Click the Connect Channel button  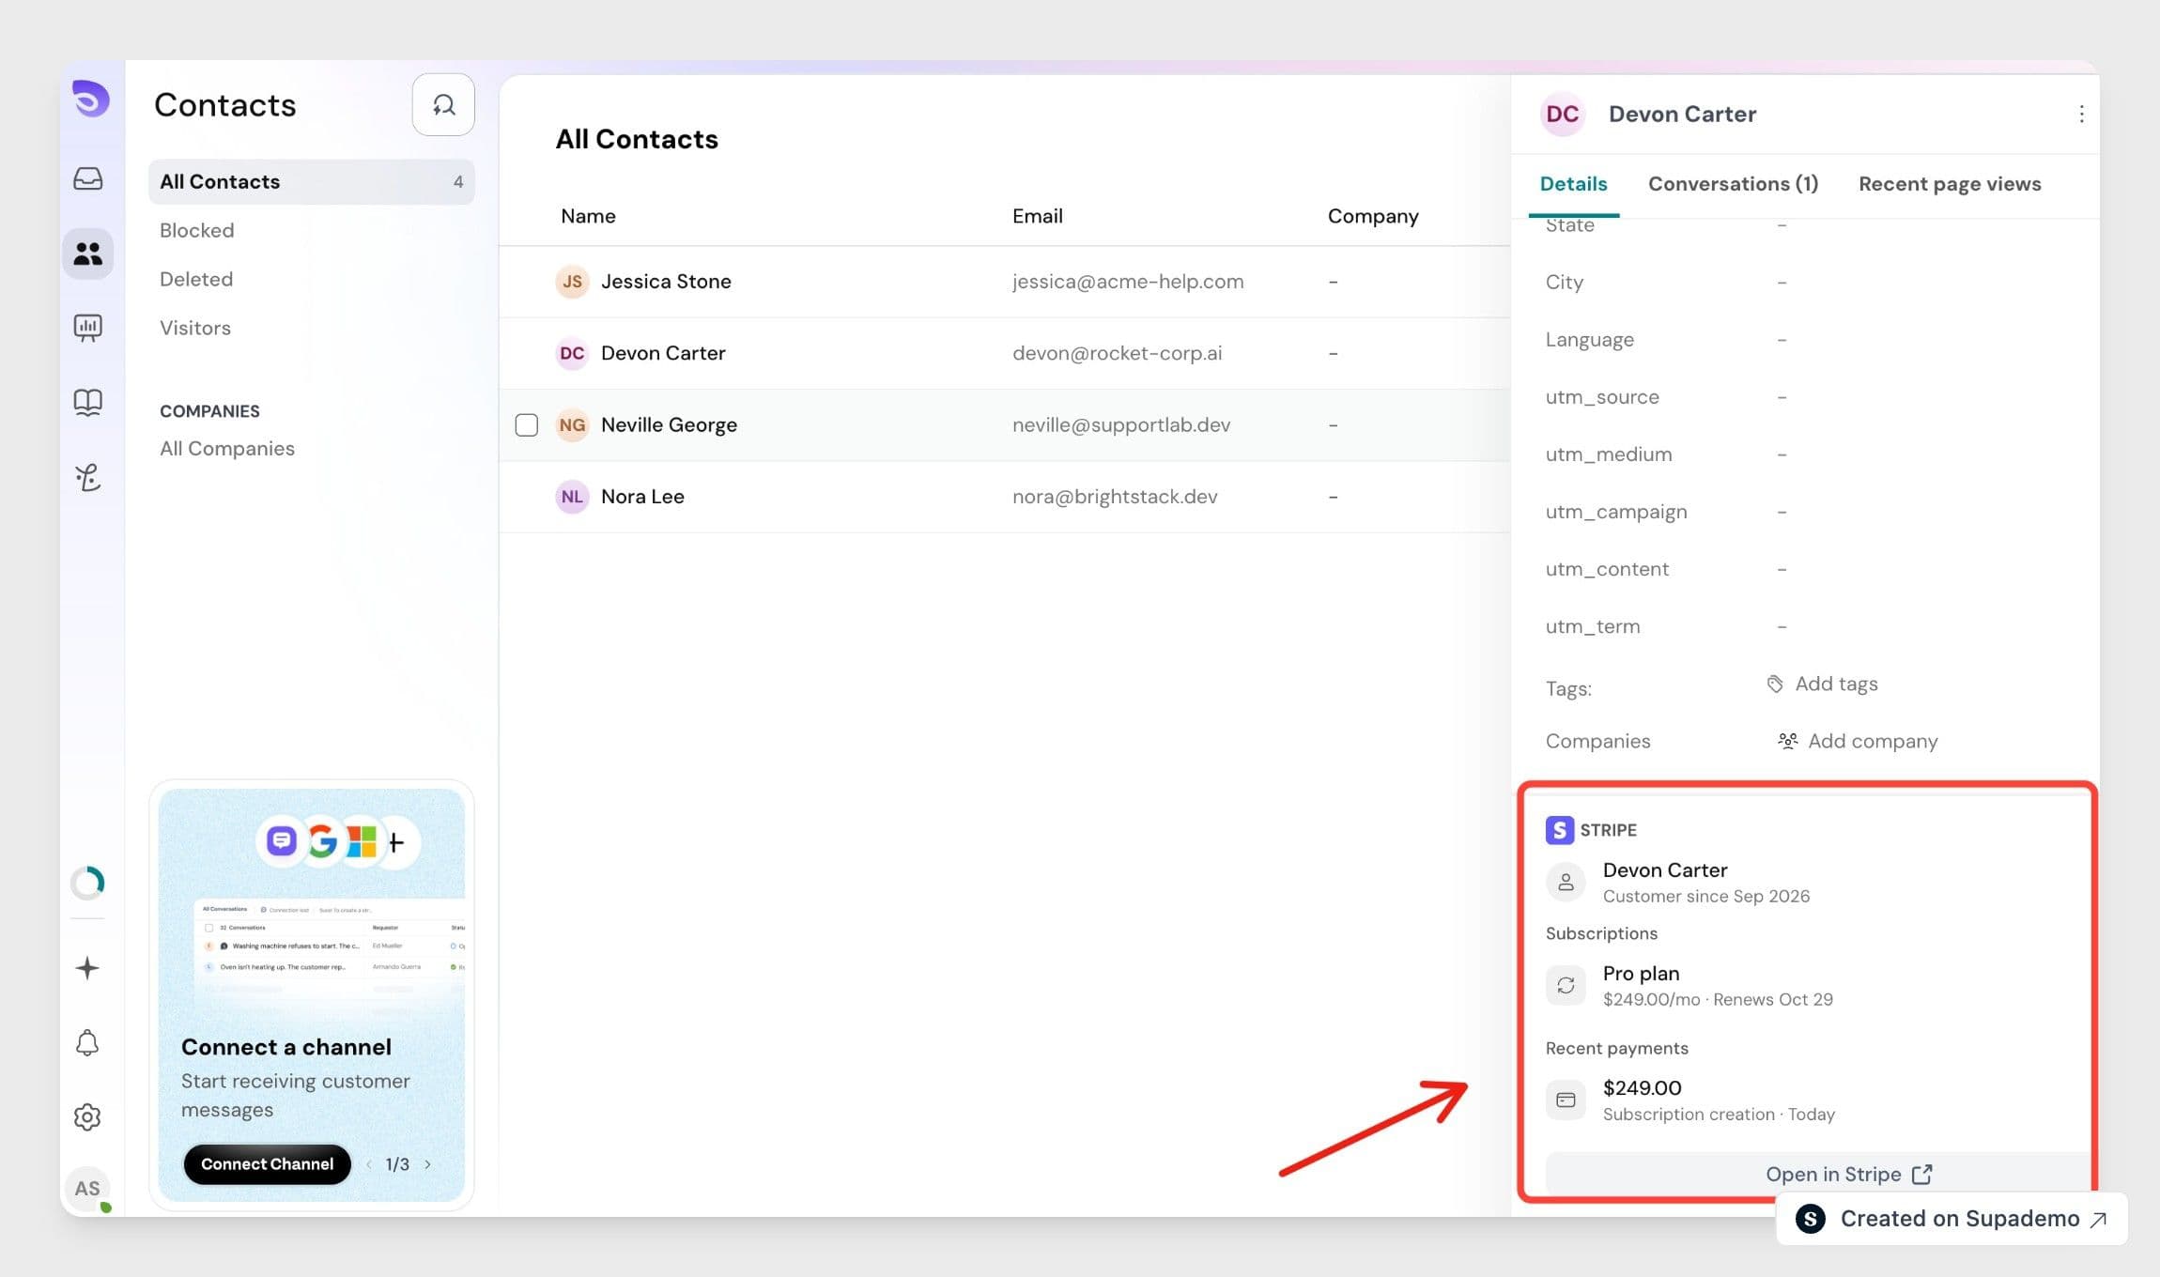click(268, 1164)
